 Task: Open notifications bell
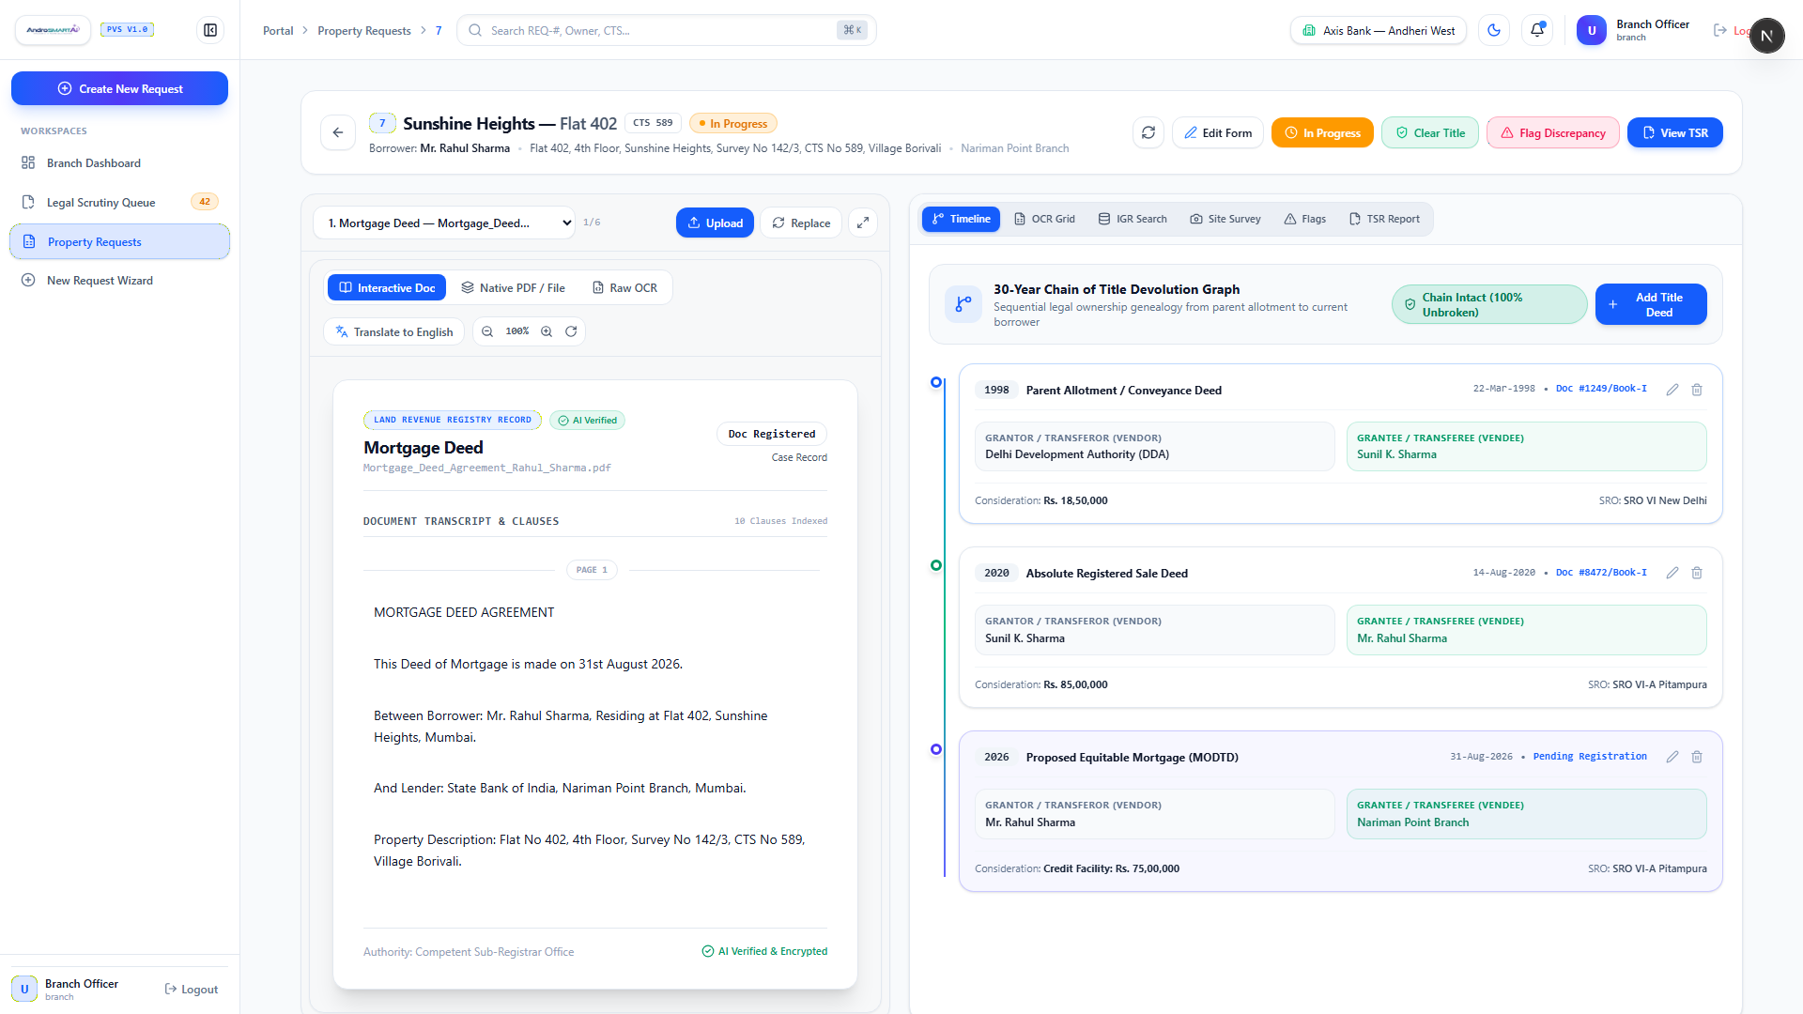pyautogui.click(x=1537, y=30)
